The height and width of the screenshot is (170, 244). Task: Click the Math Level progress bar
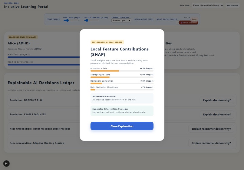pyautogui.click(x=44, y=57)
